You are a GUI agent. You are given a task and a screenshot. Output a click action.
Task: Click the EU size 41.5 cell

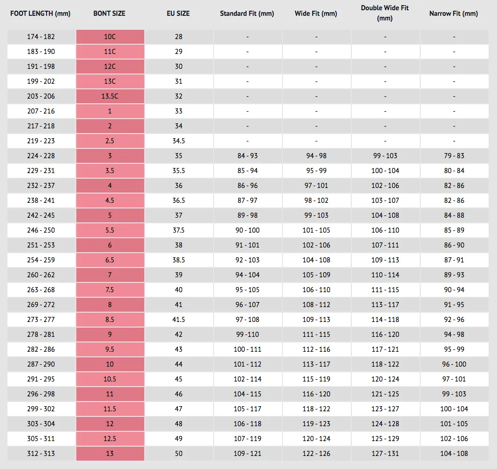(179, 320)
